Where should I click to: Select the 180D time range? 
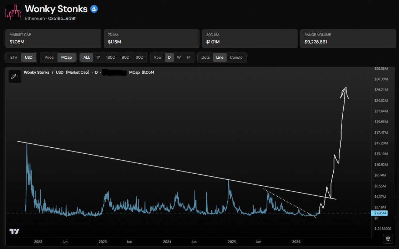[x=111, y=57]
